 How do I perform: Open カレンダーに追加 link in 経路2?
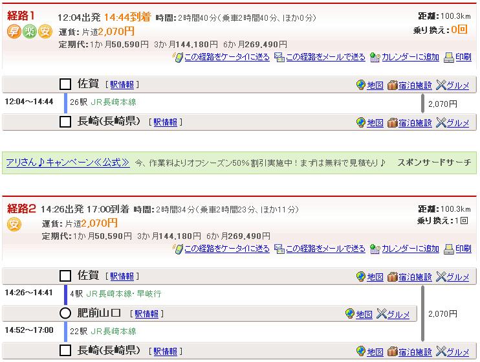pyautogui.click(x=411, y=249)
